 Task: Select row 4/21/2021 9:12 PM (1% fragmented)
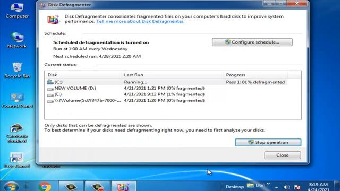click(164, 94)
